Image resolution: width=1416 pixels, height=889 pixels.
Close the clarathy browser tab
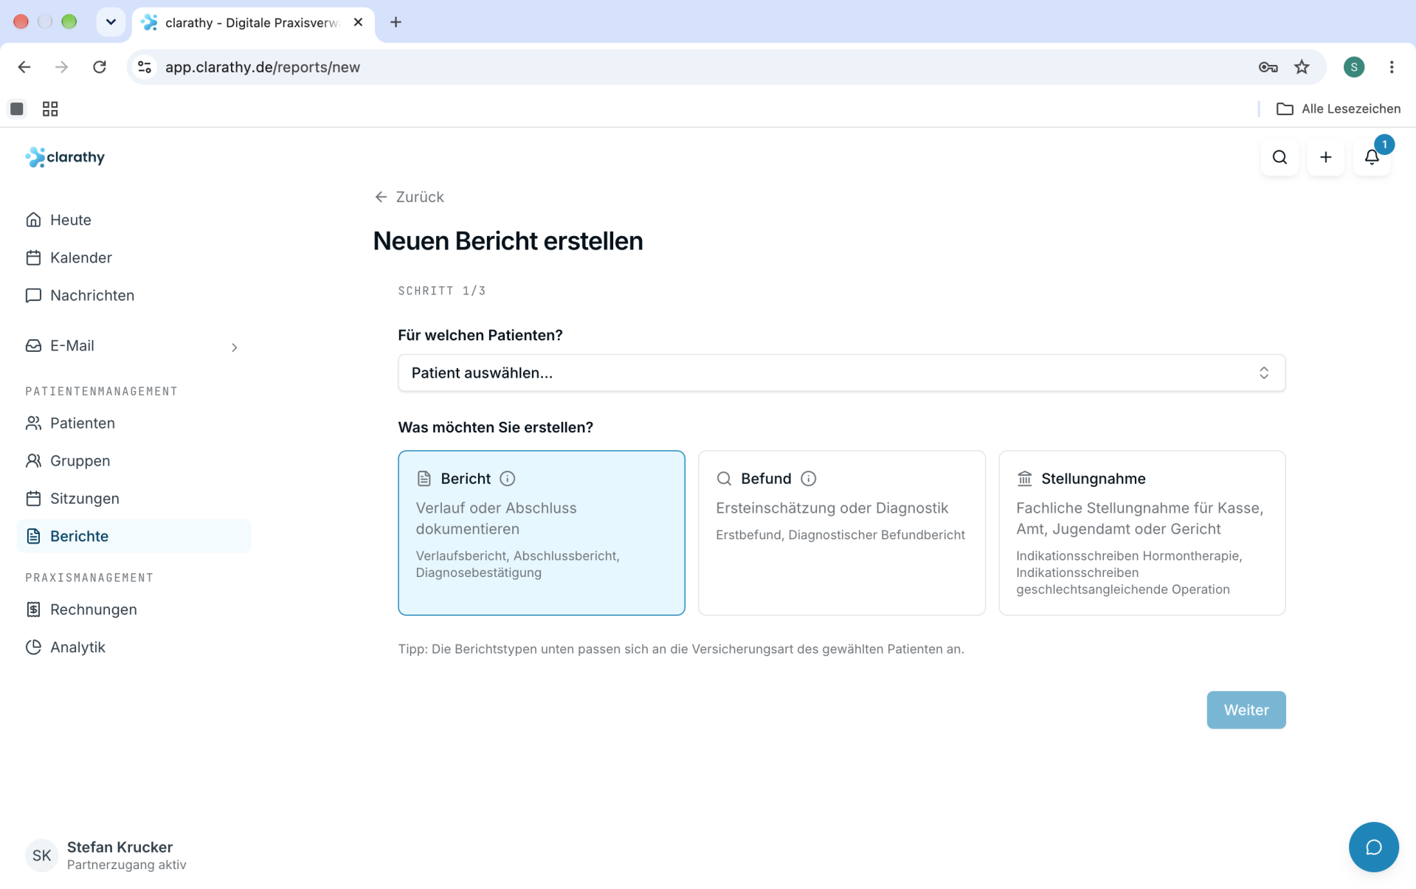[358, 22]
